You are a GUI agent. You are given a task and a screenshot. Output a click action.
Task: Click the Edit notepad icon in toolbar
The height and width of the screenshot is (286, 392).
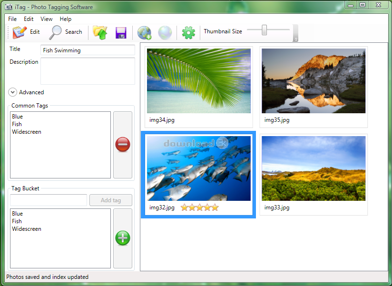click(x=20, y=32)
